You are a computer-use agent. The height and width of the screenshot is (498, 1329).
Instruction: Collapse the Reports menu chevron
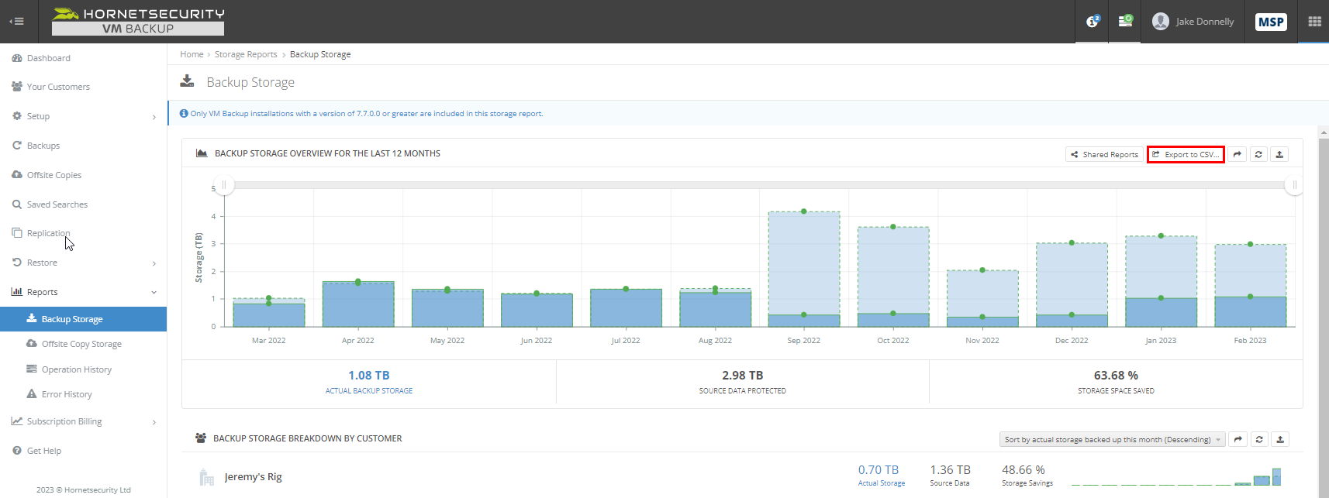coord(154,292)
